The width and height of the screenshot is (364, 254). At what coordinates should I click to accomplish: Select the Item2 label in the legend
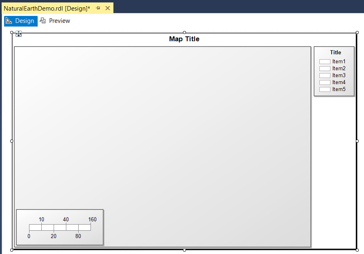339,69
